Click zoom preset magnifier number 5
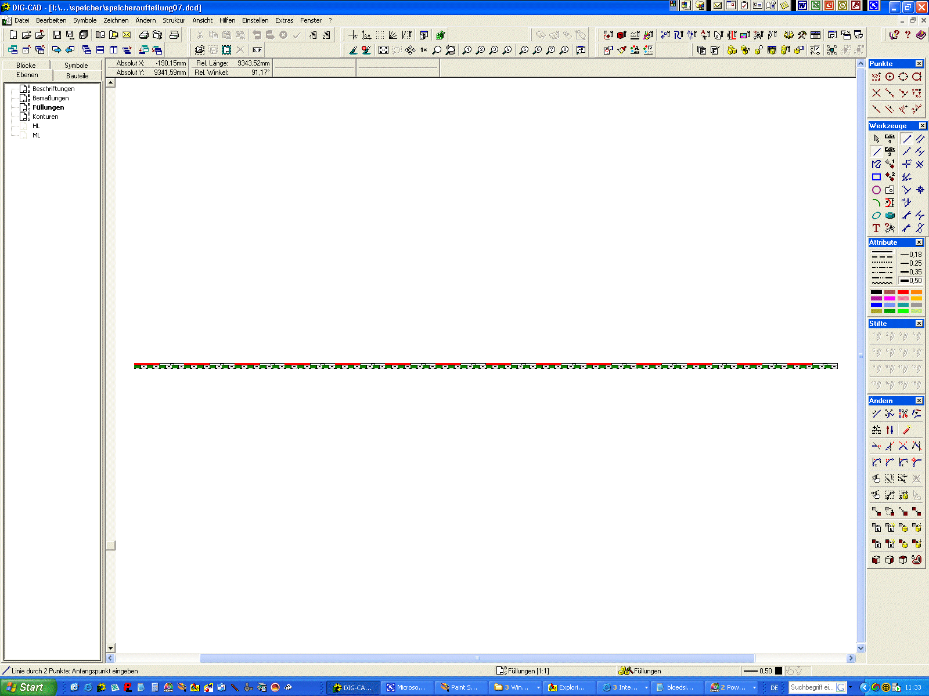This screenshot has width=929, height=696. [524, 50]
